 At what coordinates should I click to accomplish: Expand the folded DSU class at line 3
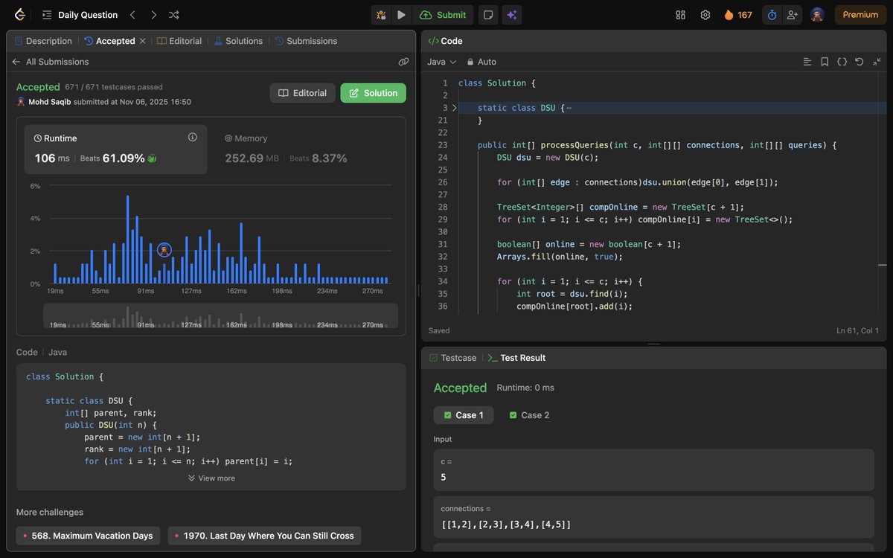tap(455, 108)
